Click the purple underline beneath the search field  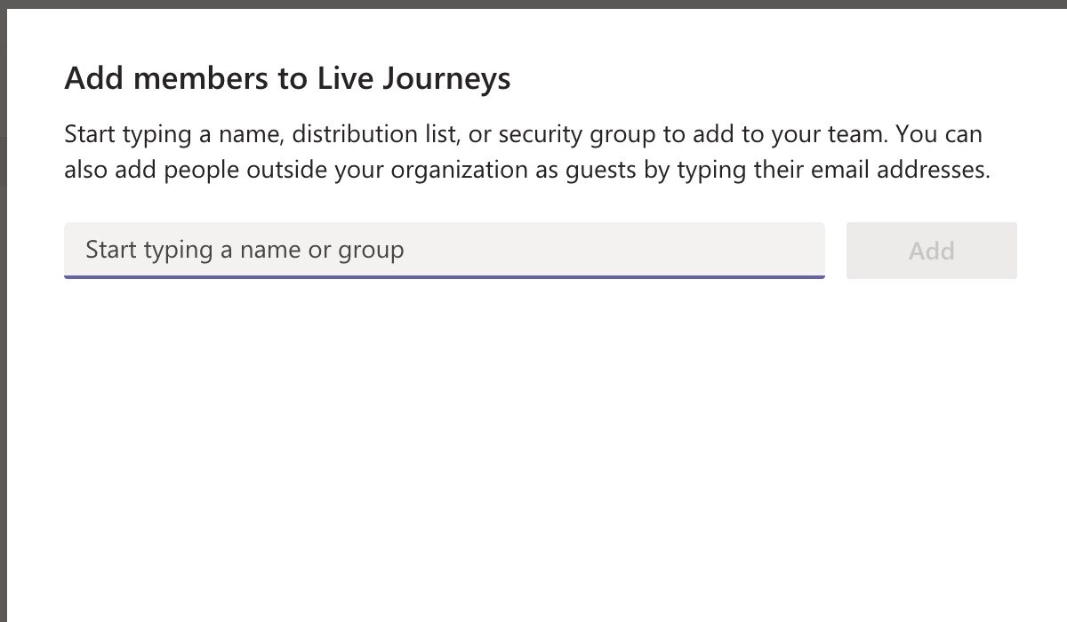[x=444, y=276]
